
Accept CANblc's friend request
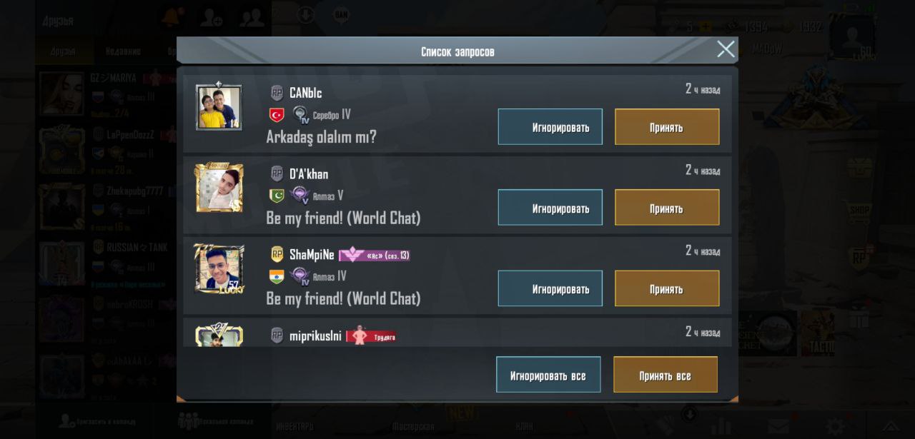tap(667, 127)
